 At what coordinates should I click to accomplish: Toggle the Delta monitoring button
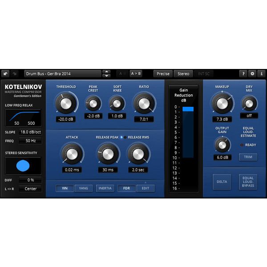(221, 182)
